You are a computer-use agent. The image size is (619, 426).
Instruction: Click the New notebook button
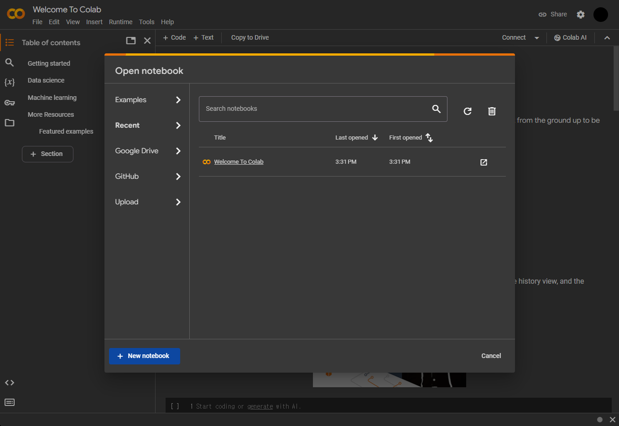click(145, 356)
